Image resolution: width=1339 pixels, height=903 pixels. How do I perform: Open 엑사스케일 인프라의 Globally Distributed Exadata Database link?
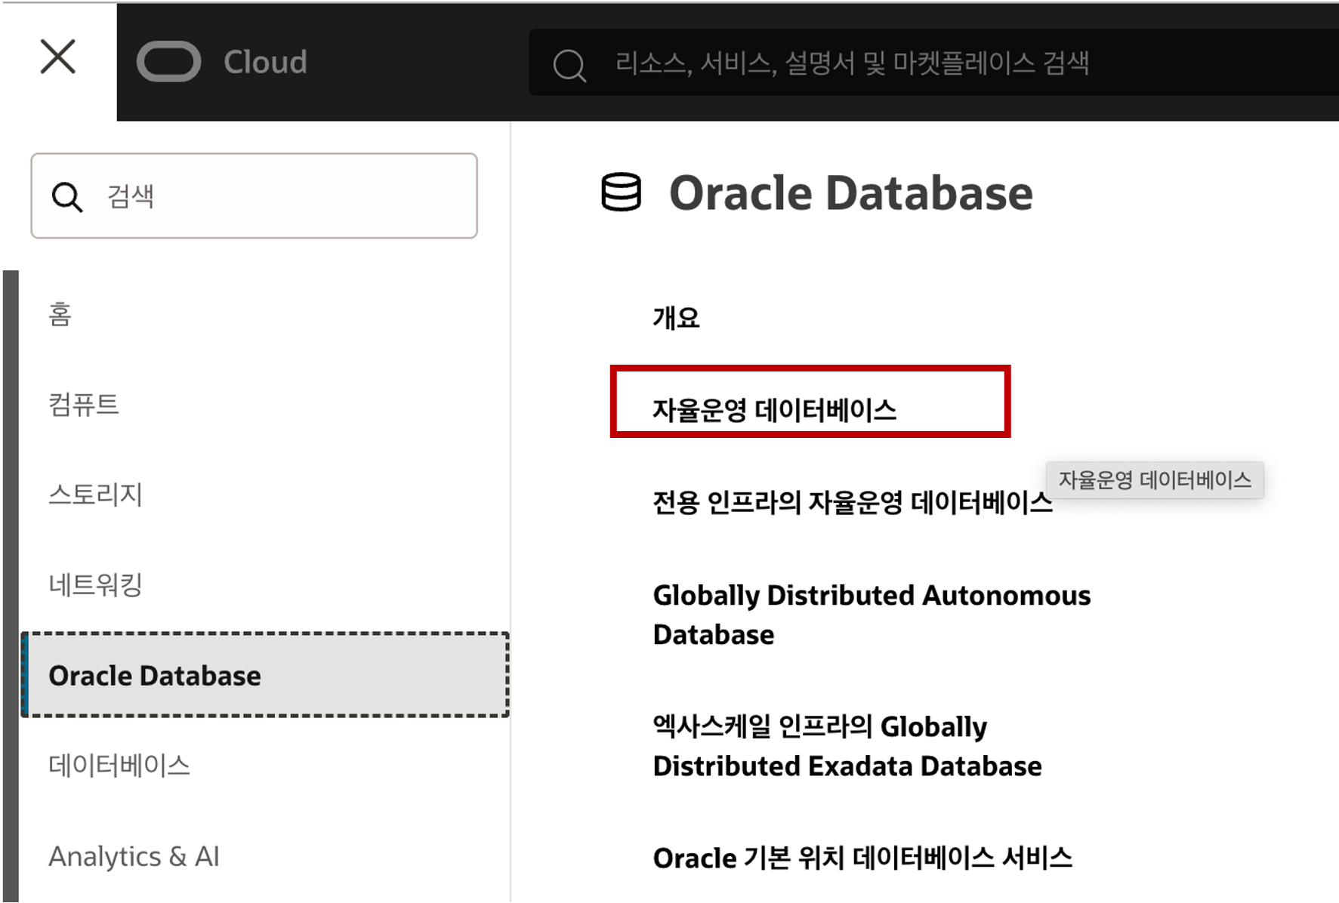(847, 746)
